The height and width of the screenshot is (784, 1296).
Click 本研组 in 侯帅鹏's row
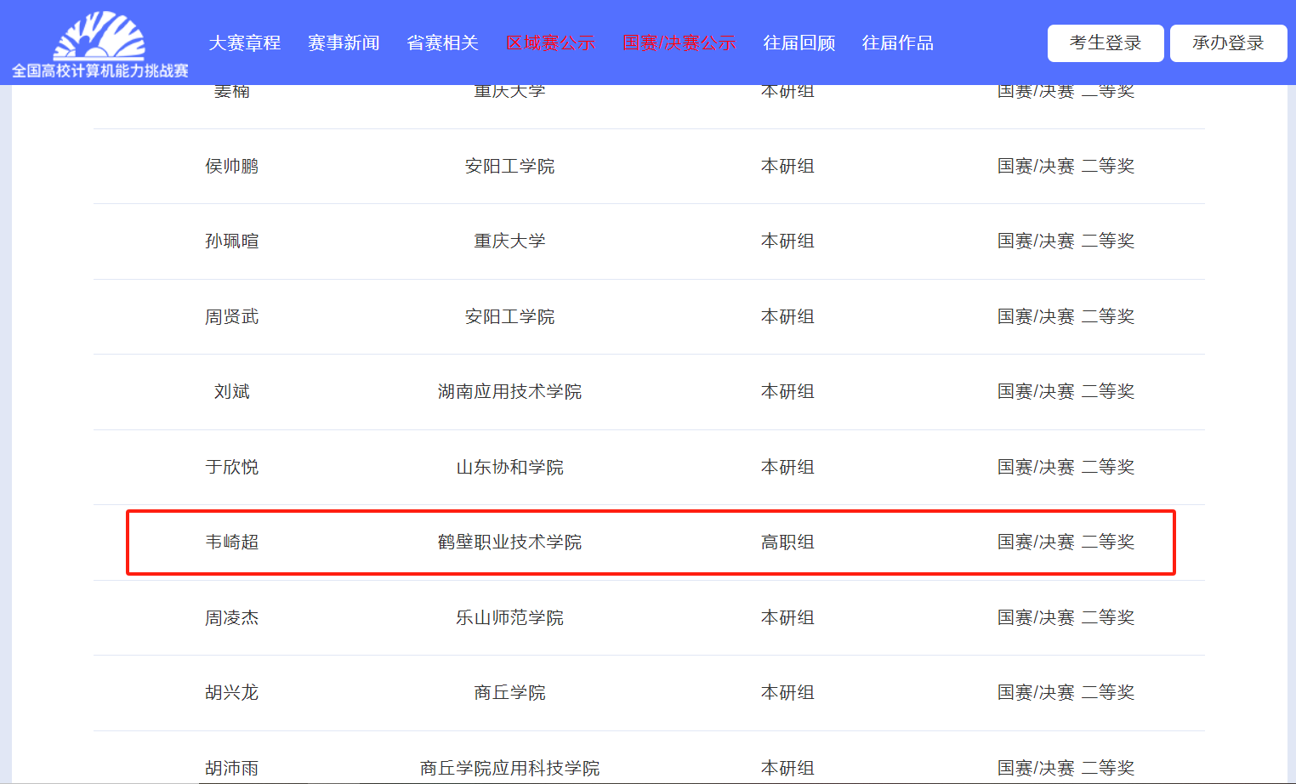pyautogui.click(x=787, y=166)
